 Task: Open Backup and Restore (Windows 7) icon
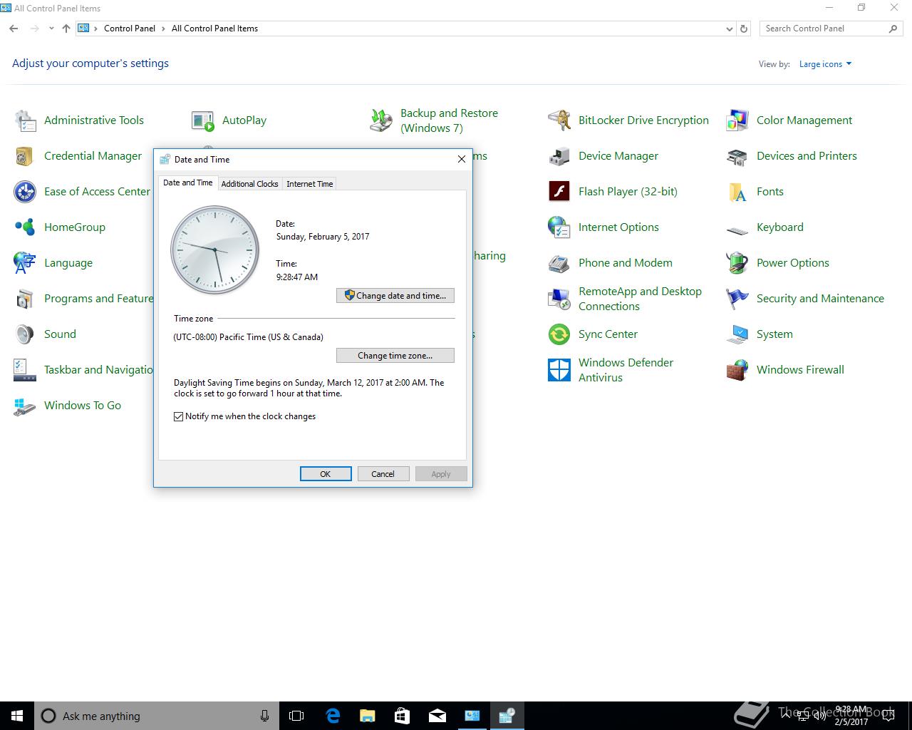coord(381,120)
